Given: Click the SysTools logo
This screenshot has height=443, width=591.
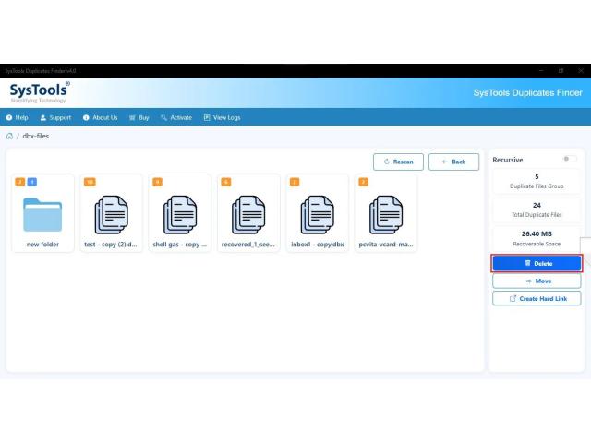Looking at the screenshot, I should [39, 92].
